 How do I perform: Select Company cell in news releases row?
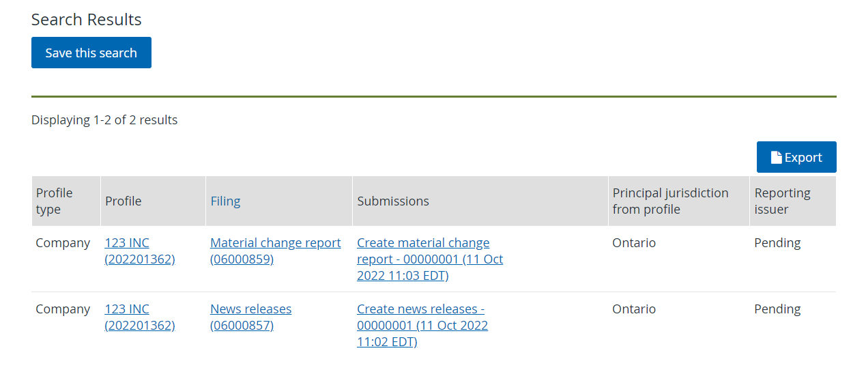[x=63, y=309]
